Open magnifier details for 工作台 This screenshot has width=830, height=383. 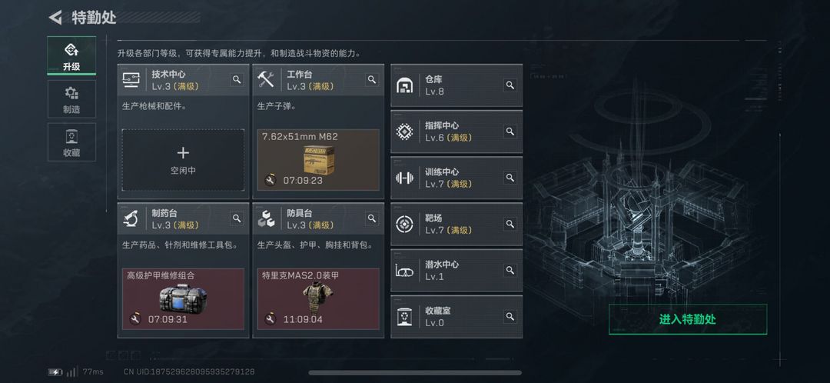pyautogui.click(x=372, y=79)
